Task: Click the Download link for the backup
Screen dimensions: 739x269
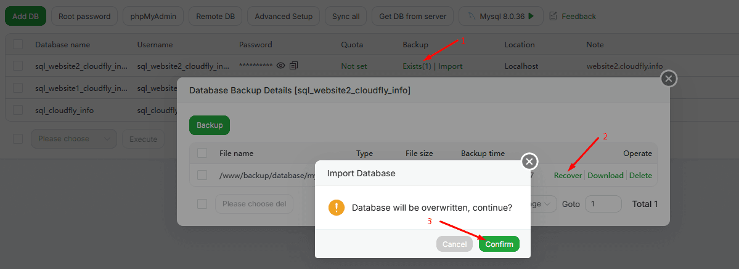Action: (x=605, y=175)
